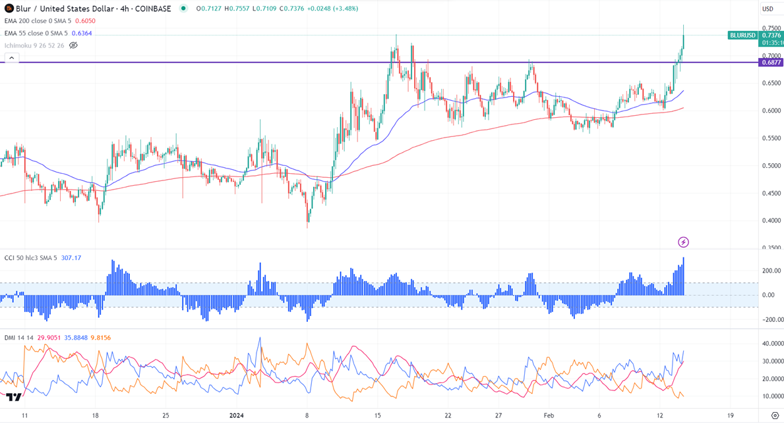This screenshot has height=424, width=784.
Task: Open symbol search from Blur / United States Dollar title
Action: (94, 9)
